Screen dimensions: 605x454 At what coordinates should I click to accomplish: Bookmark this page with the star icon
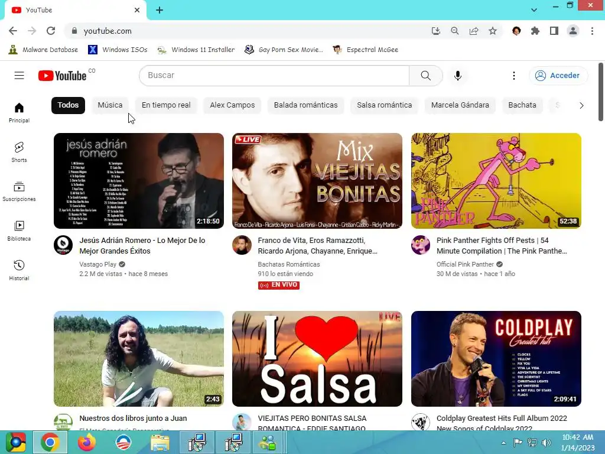pos(493,31)
